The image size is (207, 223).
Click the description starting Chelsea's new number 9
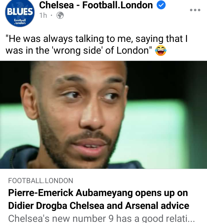(x=101, y=218)
